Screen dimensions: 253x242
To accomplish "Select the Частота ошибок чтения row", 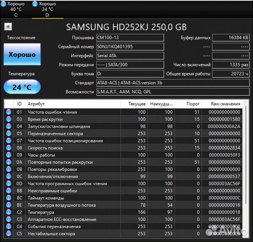I will point(123,112).
